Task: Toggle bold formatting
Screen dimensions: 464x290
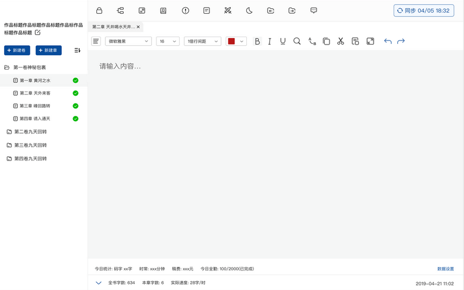Action: coord(257,41)
